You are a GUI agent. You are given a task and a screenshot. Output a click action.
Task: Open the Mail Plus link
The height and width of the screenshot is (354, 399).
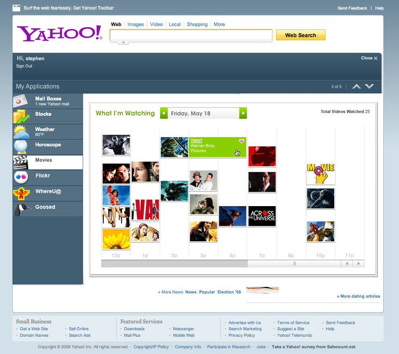132,335
